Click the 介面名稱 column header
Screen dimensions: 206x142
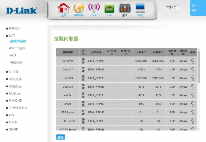tap(96, 52)
